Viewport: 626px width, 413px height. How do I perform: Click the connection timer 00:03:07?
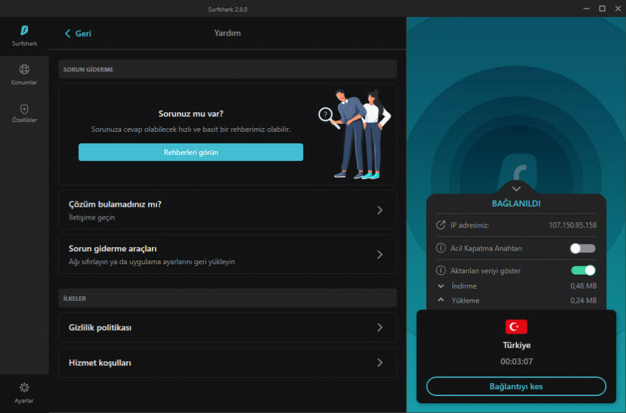click(x=516, y=361)
